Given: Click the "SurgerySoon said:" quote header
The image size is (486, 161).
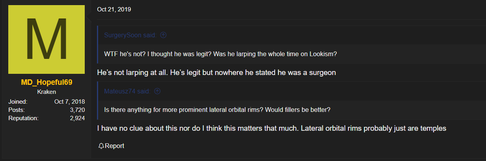Looking at the screenshot, I should coord(130,35).
